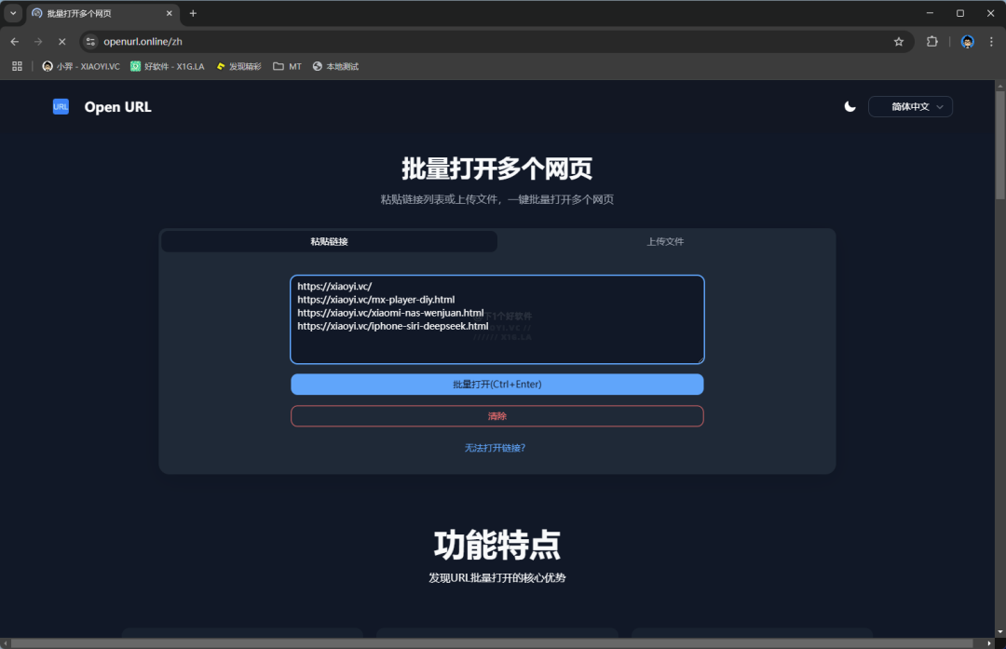Select the 批量打开多个网页 browser tab
The height and width of the screenshot is (649, 1006).
tap(102, 13)
